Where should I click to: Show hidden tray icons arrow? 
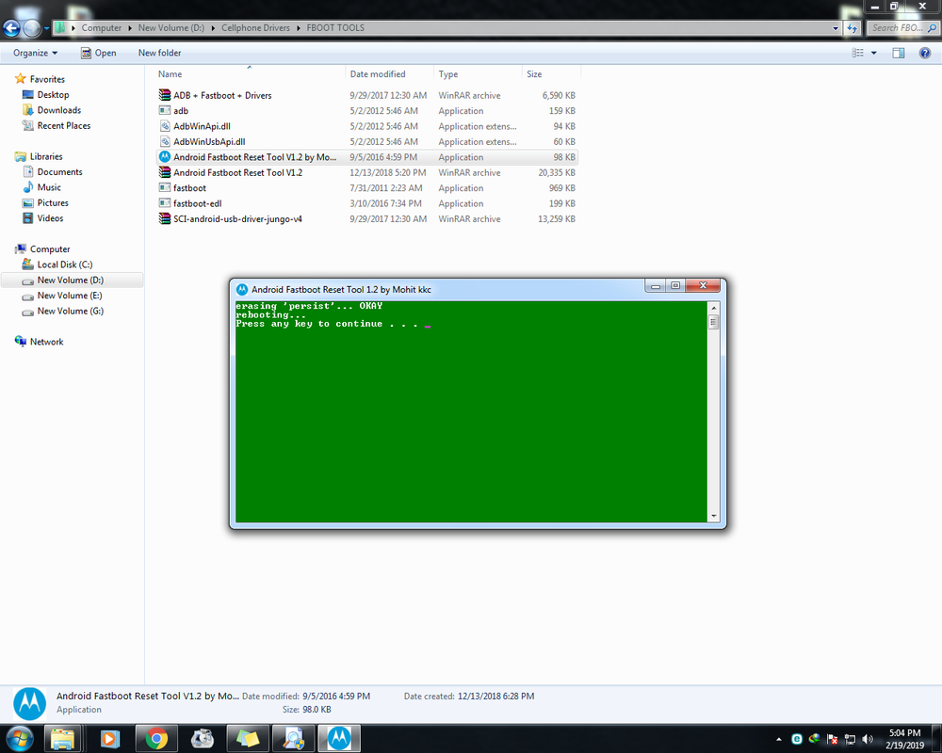[779, 739]
